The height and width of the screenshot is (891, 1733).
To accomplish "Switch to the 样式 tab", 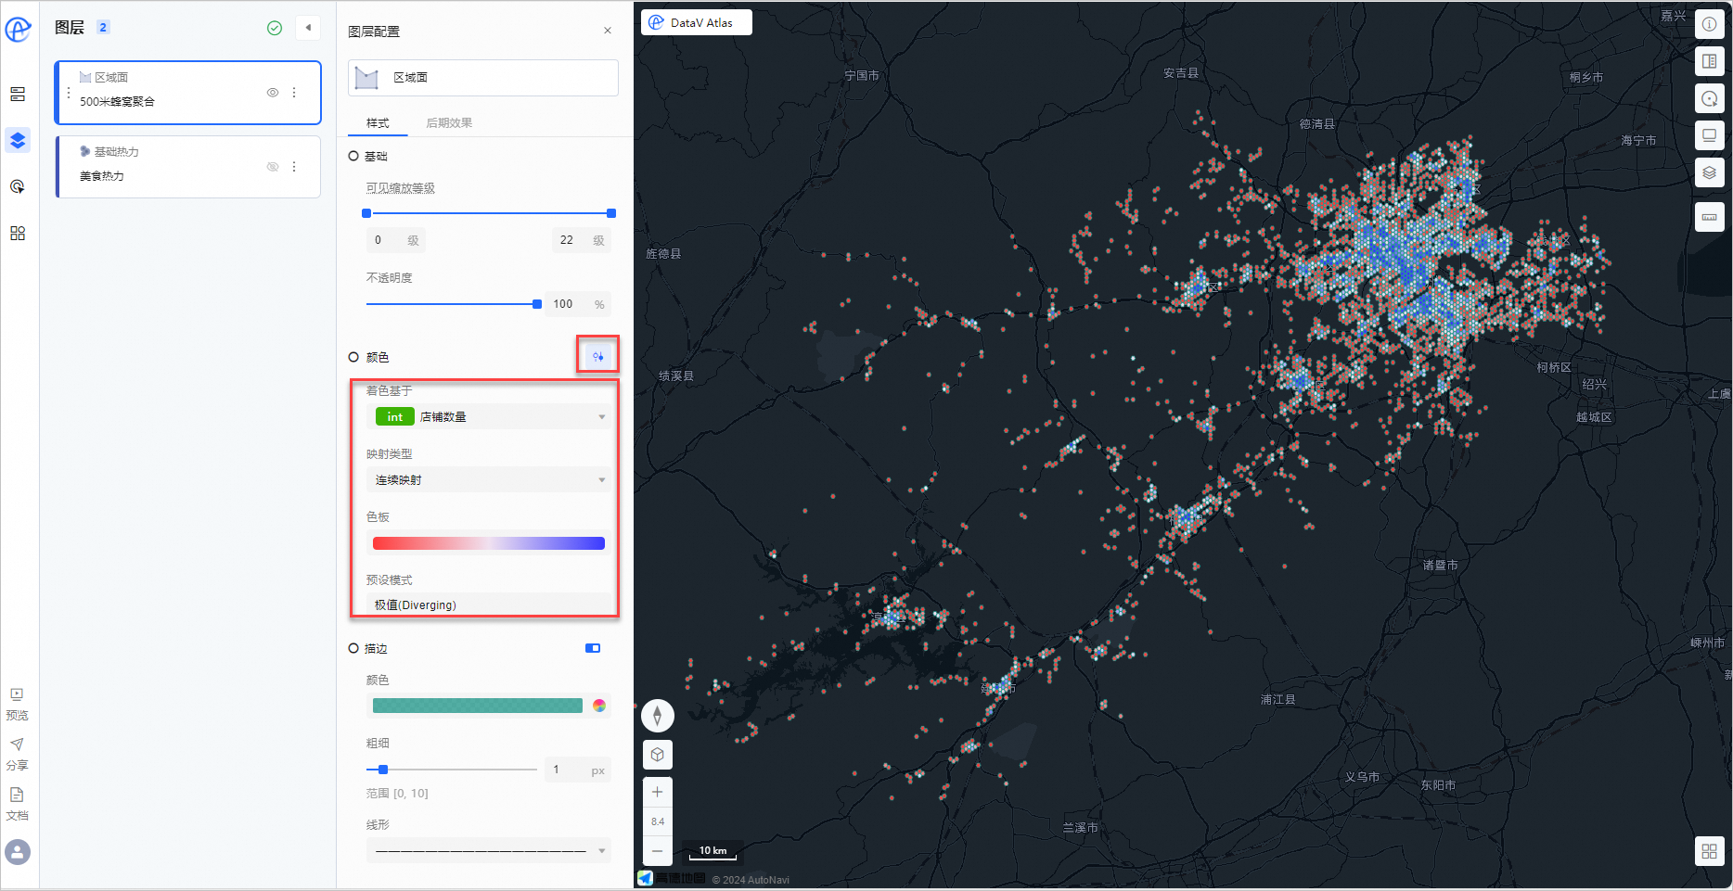I will click(378, 122).
